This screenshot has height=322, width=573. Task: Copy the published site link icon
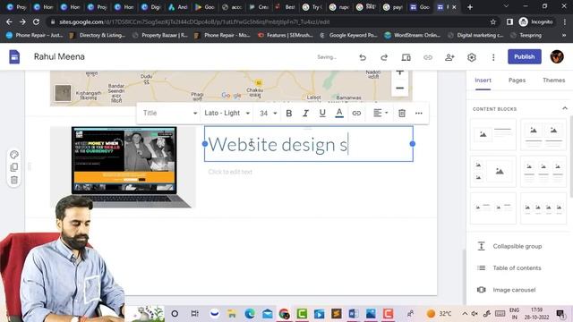pyautogui.click(x=428, y=57)
